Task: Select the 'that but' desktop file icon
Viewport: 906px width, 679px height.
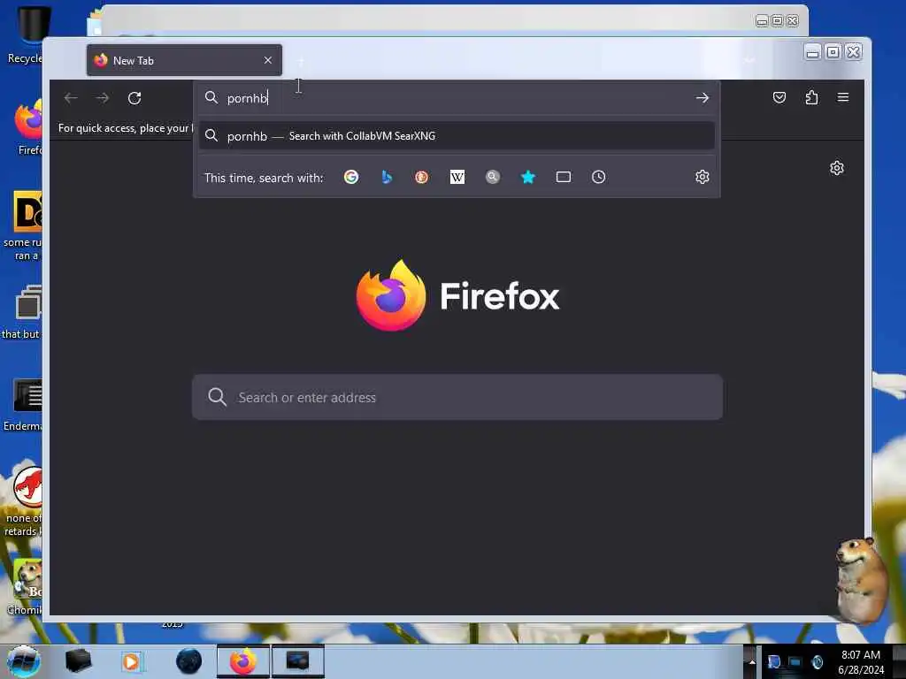Action: click(22, 312)
